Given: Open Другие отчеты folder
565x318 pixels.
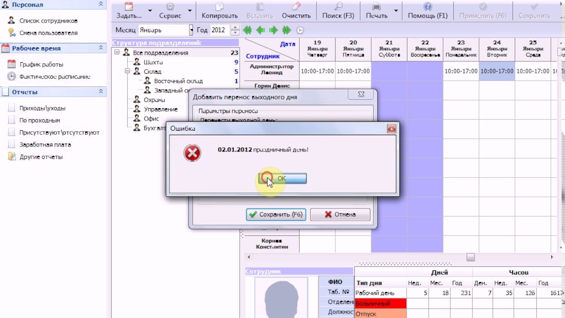Looking at the screenshot, I should [41, 157].
